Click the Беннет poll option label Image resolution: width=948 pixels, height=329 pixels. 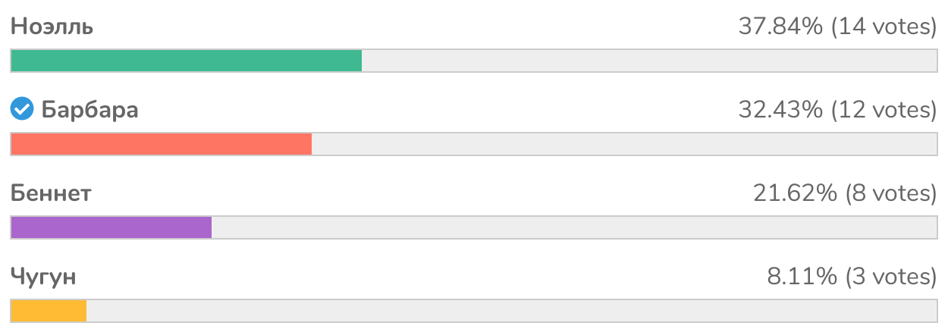pyautogui.click(x=51, y=193)
